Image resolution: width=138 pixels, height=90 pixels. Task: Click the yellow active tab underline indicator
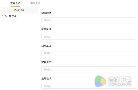pos(15,6)
